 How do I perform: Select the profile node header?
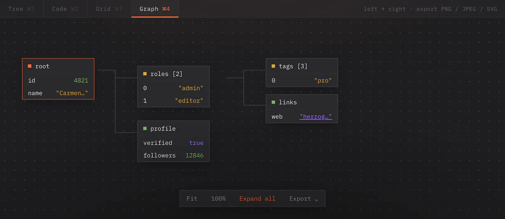(x=173, y=129)
